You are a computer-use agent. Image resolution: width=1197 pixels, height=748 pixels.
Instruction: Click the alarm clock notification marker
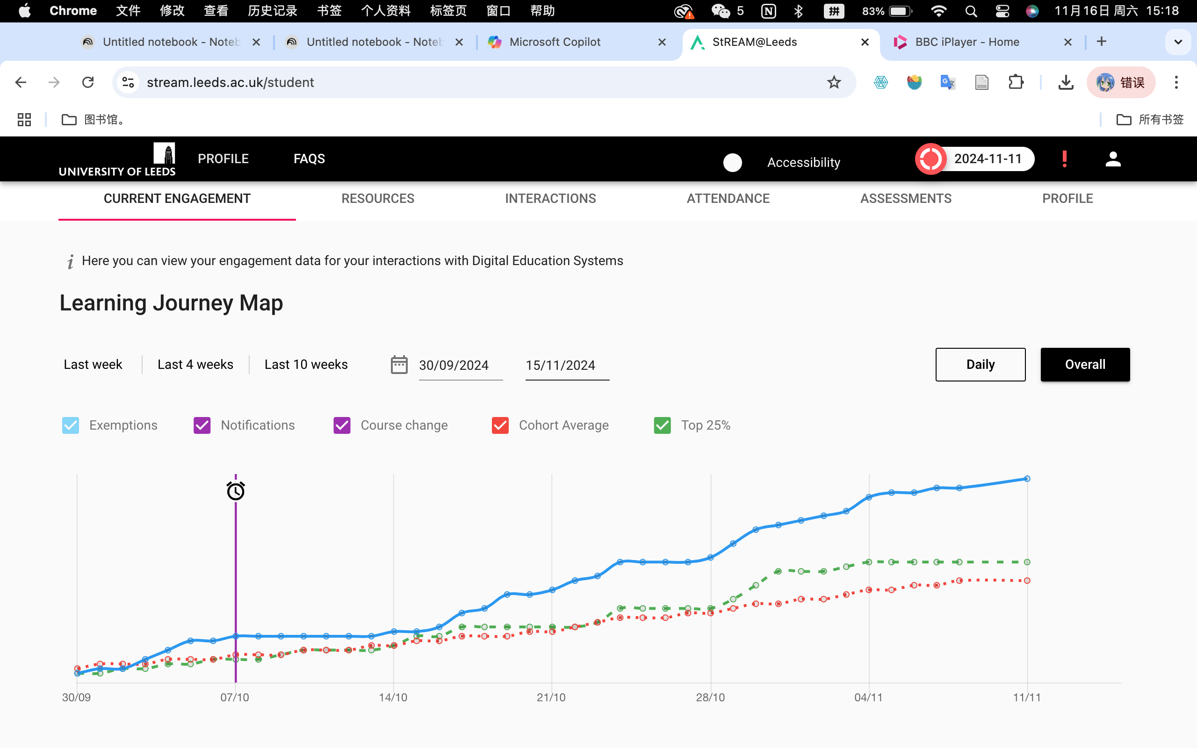(236, 491)
